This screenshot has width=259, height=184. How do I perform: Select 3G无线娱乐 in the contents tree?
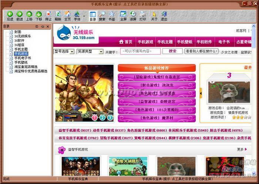pos(23,36)
